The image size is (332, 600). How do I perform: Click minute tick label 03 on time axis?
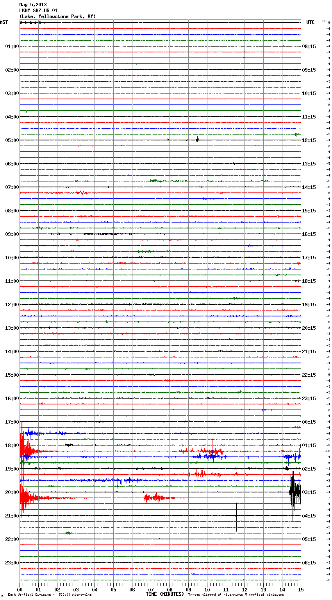point(76,589)
